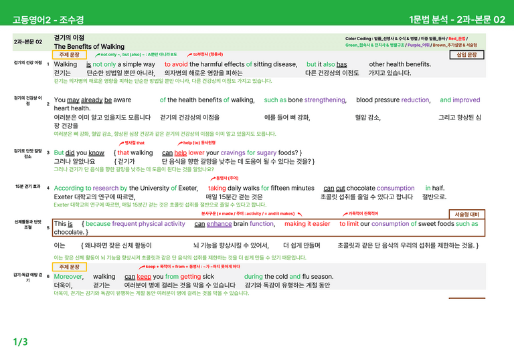This screenshot has width=514, height=363.
Task: Click the page number 1/3
Action: tap(20, 342)
